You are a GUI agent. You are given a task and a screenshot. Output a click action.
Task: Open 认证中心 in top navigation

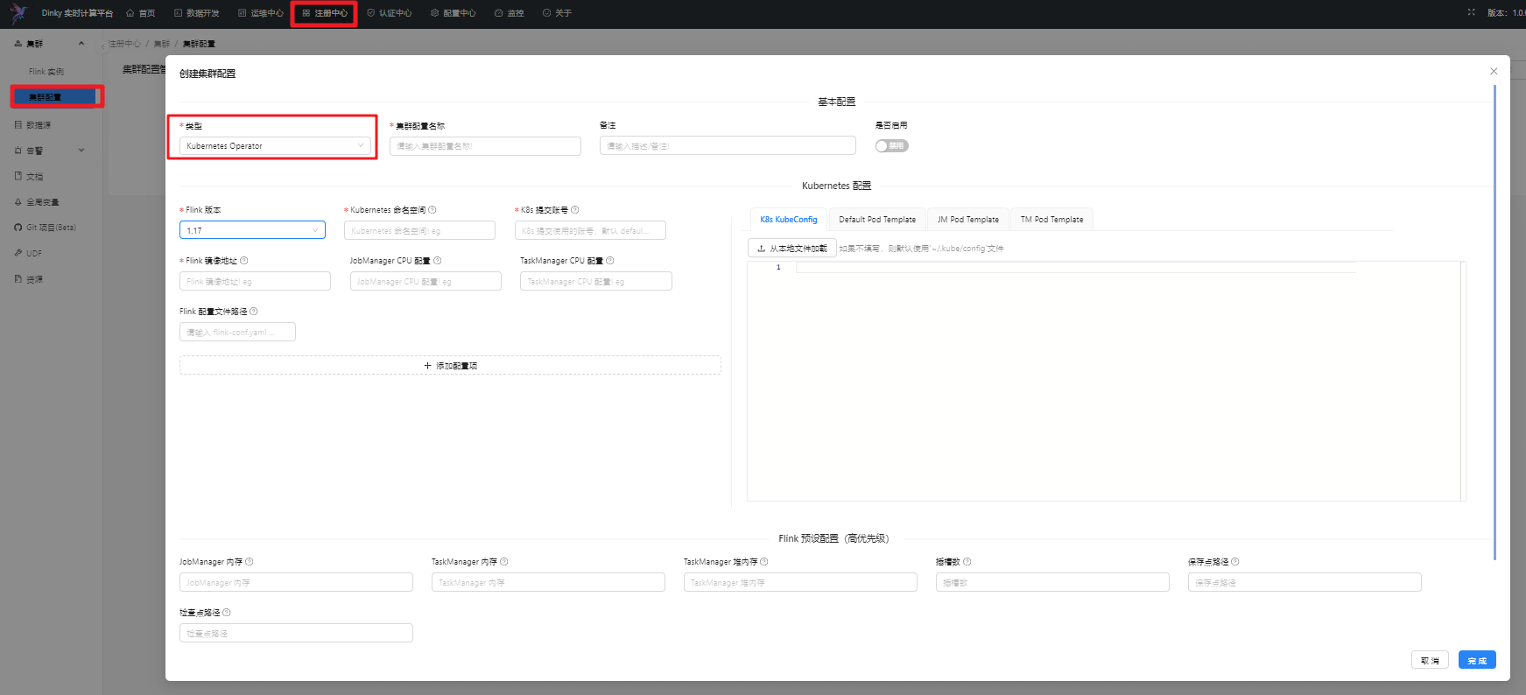click(390, 13)
